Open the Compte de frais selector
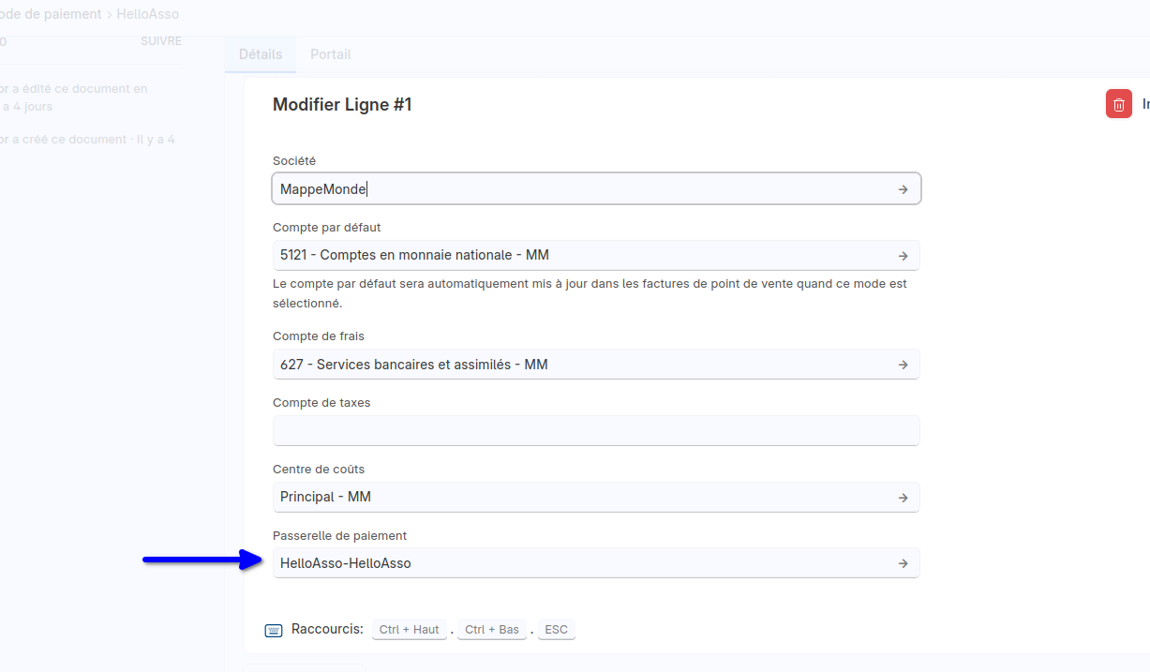Screen dimensions: 1150x672 tap(581, 365)
